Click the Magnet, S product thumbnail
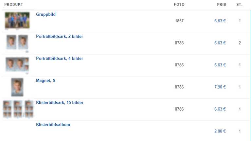This screenshot has height=141, width=251. pyautogui.click(x=17, y=87)
